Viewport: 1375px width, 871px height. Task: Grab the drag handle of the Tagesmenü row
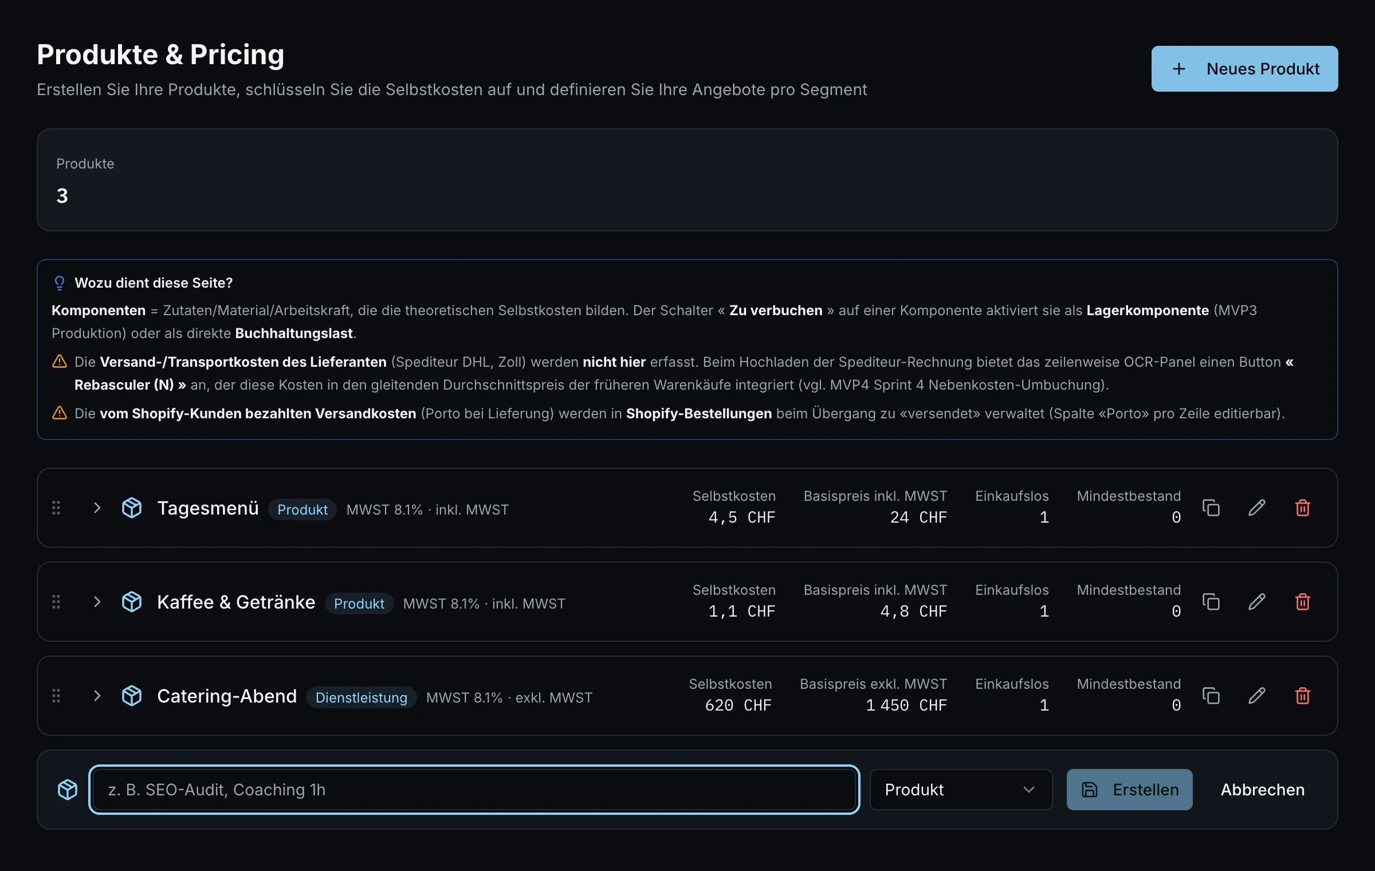56,508
